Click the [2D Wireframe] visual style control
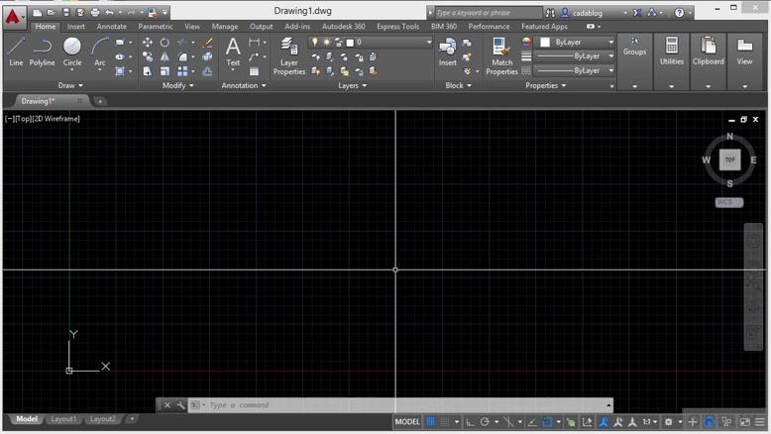771x434 pixels. pyautogui.click(x=56, y=119)
